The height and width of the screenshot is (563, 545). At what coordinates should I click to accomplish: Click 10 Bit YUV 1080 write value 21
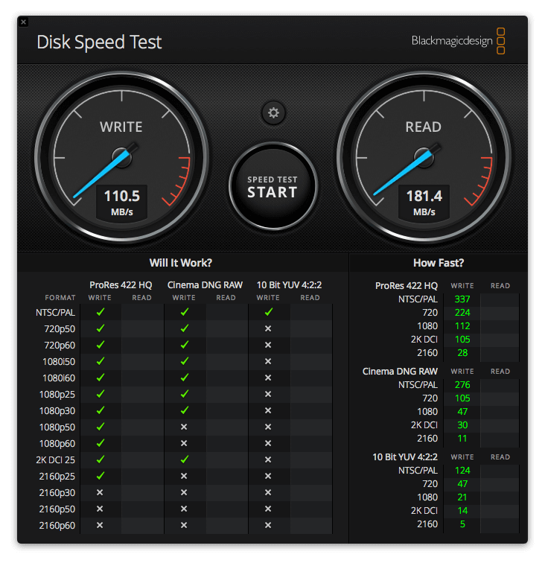click(x=462, y=497)
